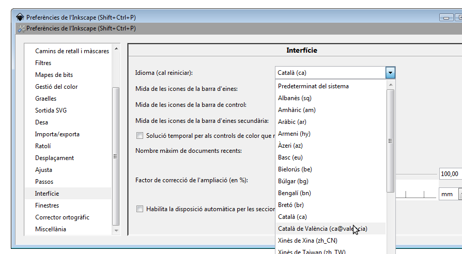Click the language dropdown scrollbar thumb

(x=390, y=141)
